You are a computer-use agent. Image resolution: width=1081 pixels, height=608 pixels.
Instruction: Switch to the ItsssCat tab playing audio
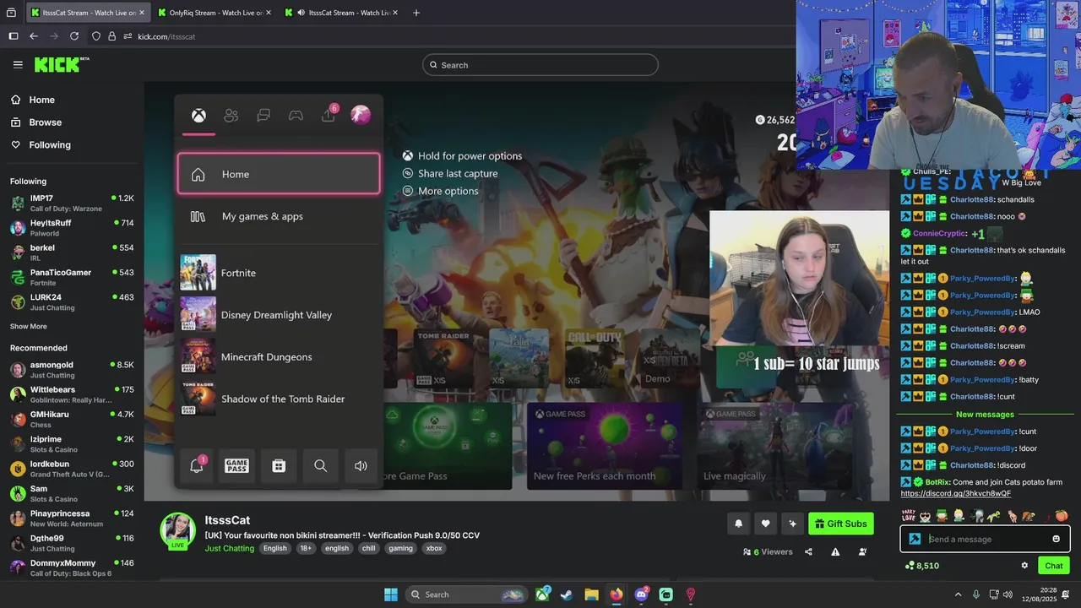tap(342, 13)
